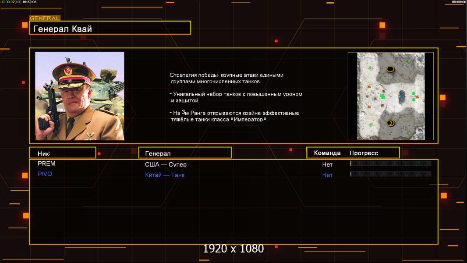The image size is (467, 263).
Task: Click the GENERAL label tag
Action: (45, 18)
